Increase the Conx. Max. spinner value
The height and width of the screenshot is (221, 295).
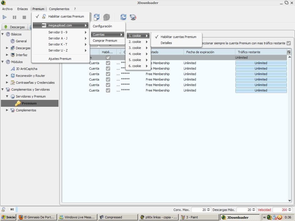click(209, 209)
